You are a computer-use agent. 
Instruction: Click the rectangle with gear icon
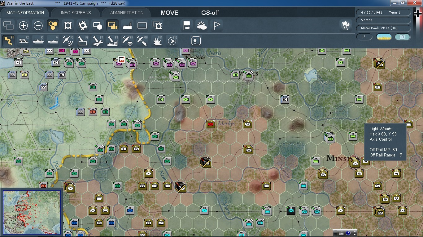point(157,26)
